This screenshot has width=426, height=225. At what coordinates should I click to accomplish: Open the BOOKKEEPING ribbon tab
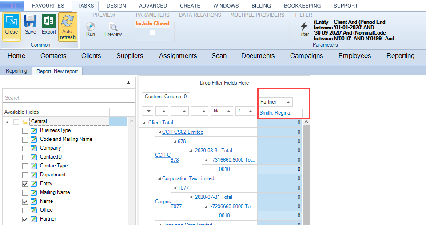click(303, 6)
